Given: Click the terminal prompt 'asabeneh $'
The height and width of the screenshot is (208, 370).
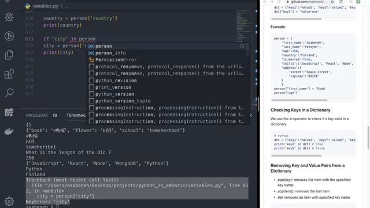Looking at the screenshot, I should pyautogui.click(x=39, y=207).
